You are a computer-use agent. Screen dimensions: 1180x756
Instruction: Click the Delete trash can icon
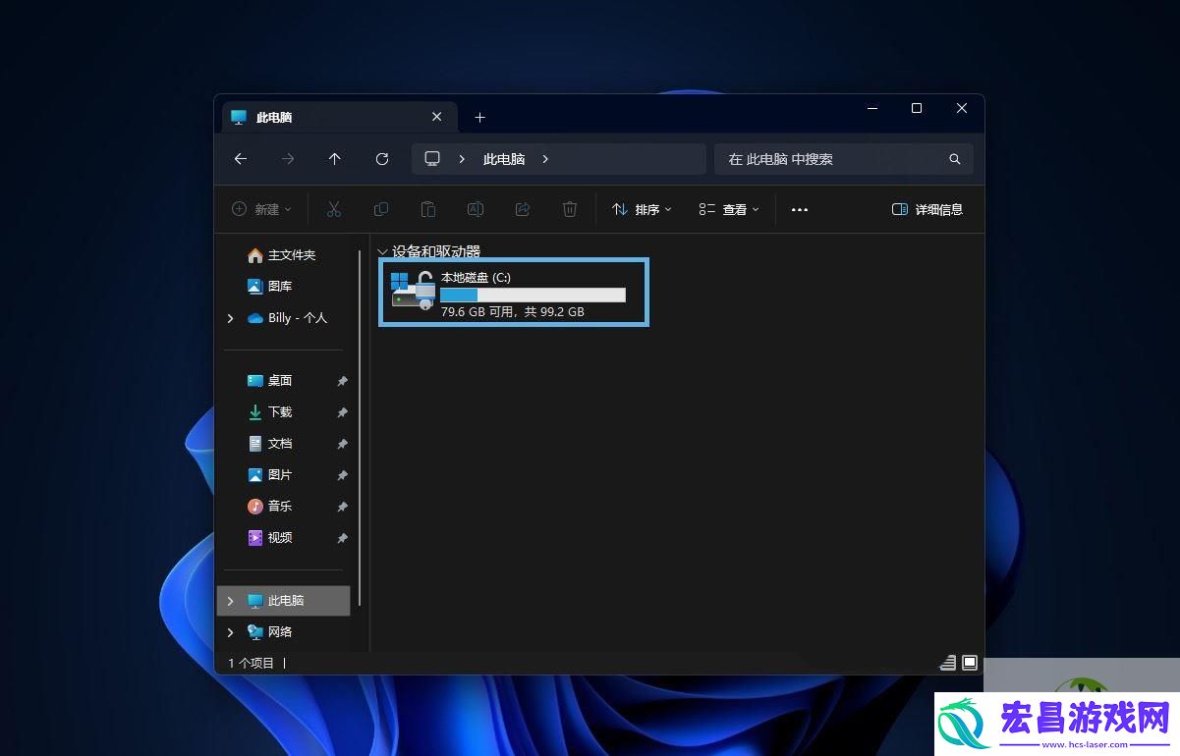point(570,209)
